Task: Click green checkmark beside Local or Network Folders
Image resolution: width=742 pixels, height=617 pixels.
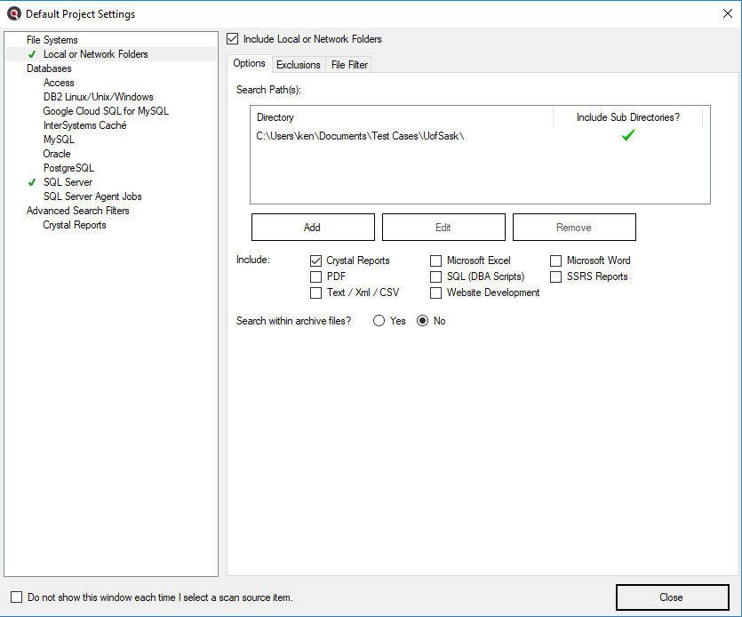Action: click(x=32, y=54)
